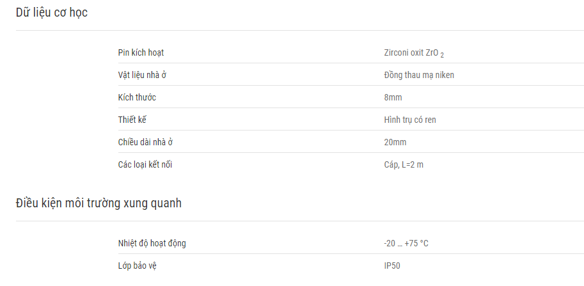584x286 pixels.
Task: Select the 'Kích thước' row label
Action: coord(137,97)
